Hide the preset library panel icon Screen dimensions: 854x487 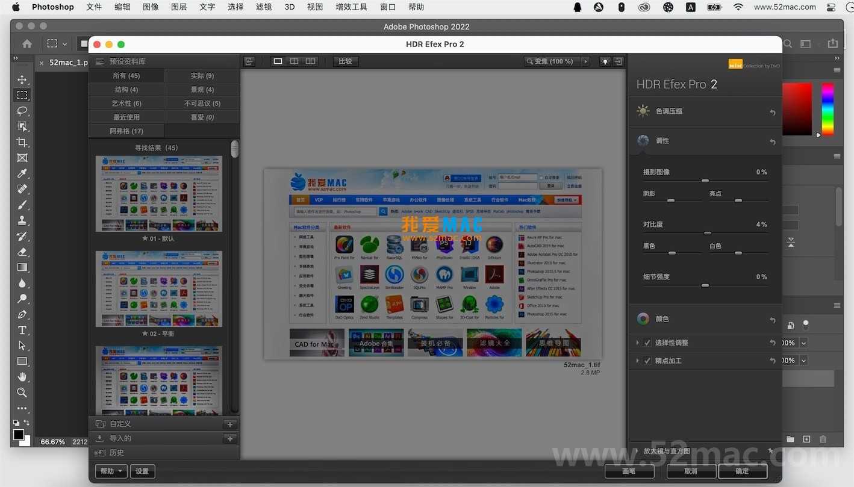click(249, 61)
